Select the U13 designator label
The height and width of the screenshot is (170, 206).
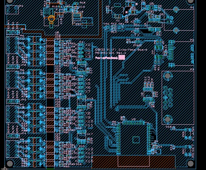coord(90,99)
